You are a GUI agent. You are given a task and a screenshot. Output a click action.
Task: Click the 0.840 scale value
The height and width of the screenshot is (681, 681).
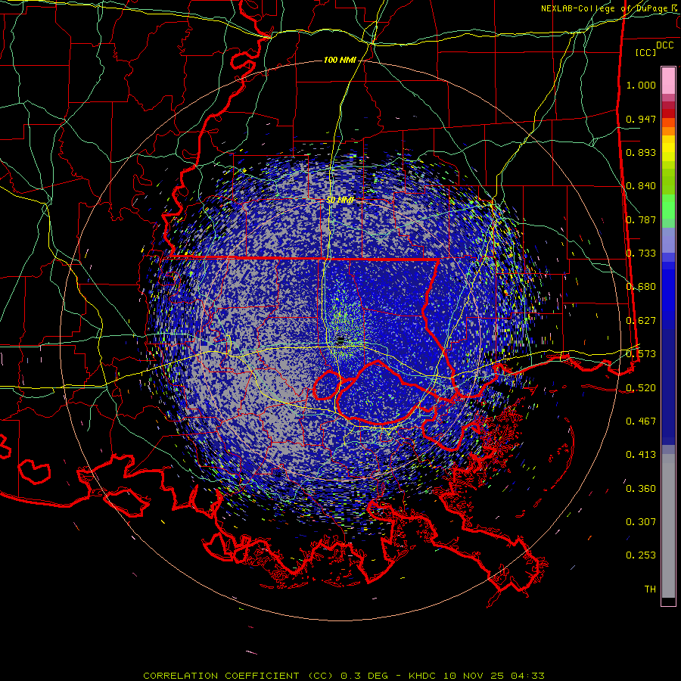tap(641, 186)
